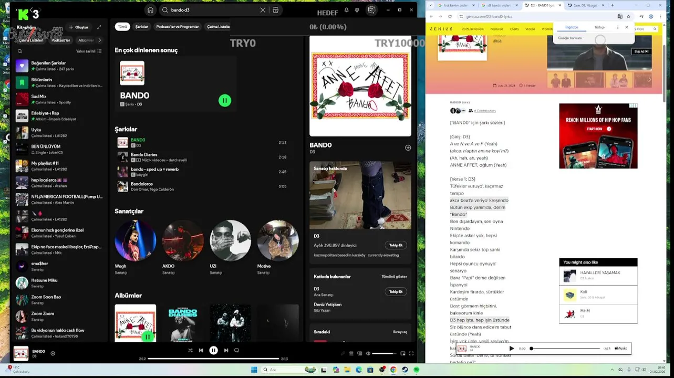Open Sad Mix playlist in library
Viewport: 674px width, 378px height.
[59, 99]
